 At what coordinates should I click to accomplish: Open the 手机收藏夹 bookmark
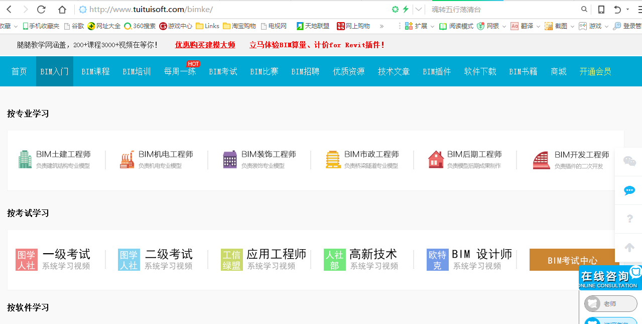pos(40,26)
